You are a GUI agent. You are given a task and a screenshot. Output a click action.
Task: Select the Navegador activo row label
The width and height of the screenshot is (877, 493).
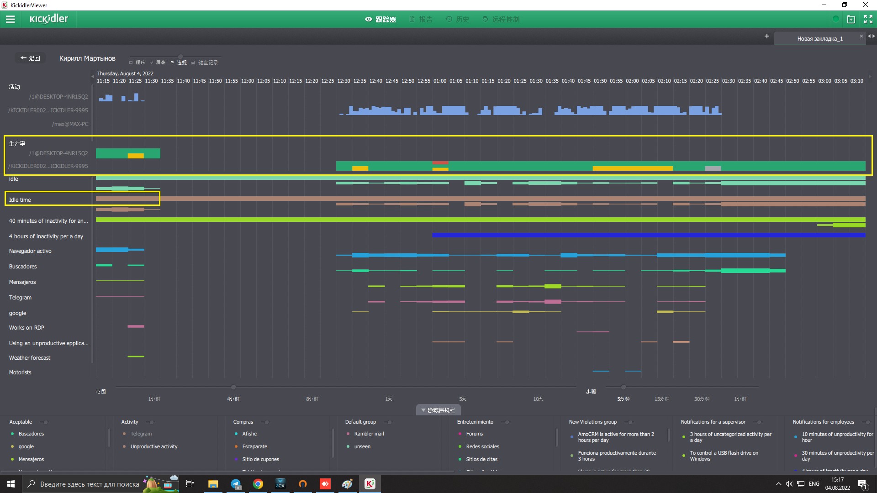coord(30,251)
